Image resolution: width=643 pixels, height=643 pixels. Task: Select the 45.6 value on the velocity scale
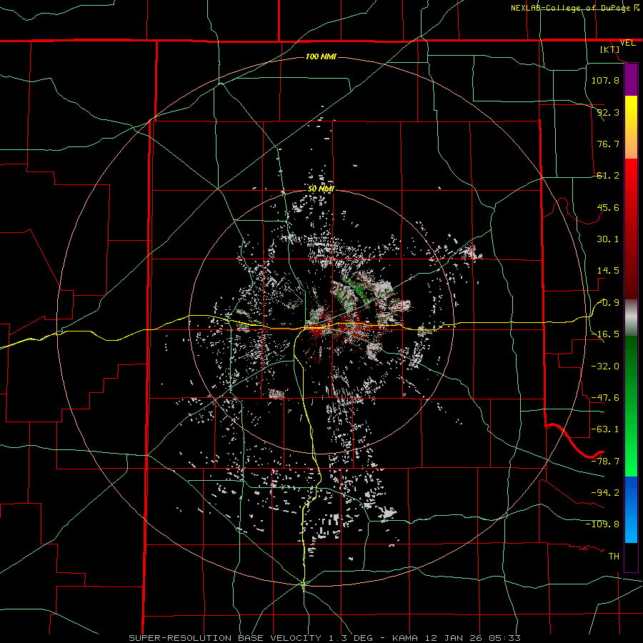point(608,207)
